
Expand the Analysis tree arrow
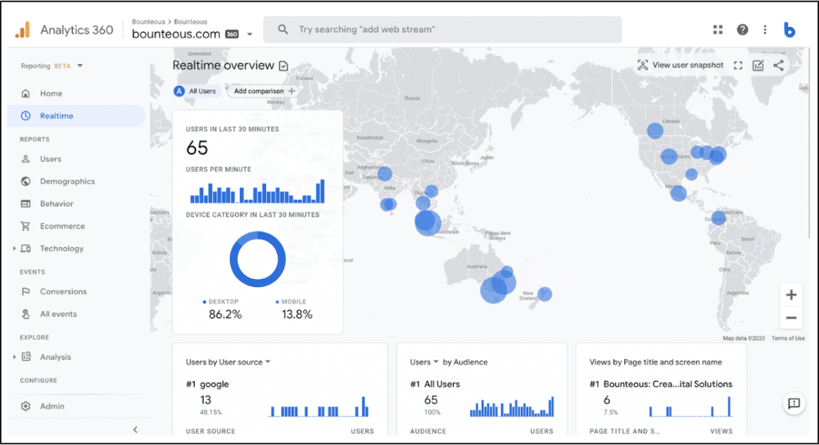(14, 357)
